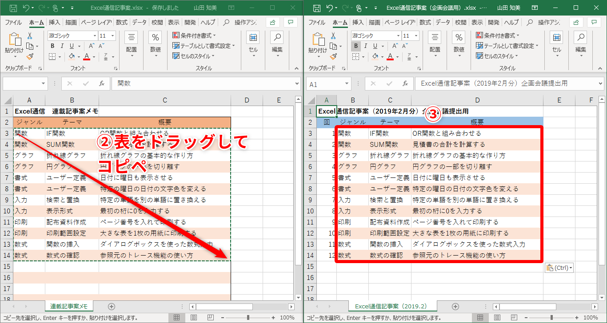Image resolution: width=607 pixels, height=323 pixels.
Task: Click the Share icon in the 企画会議用 workbook
Action: [x=577, y=22]
